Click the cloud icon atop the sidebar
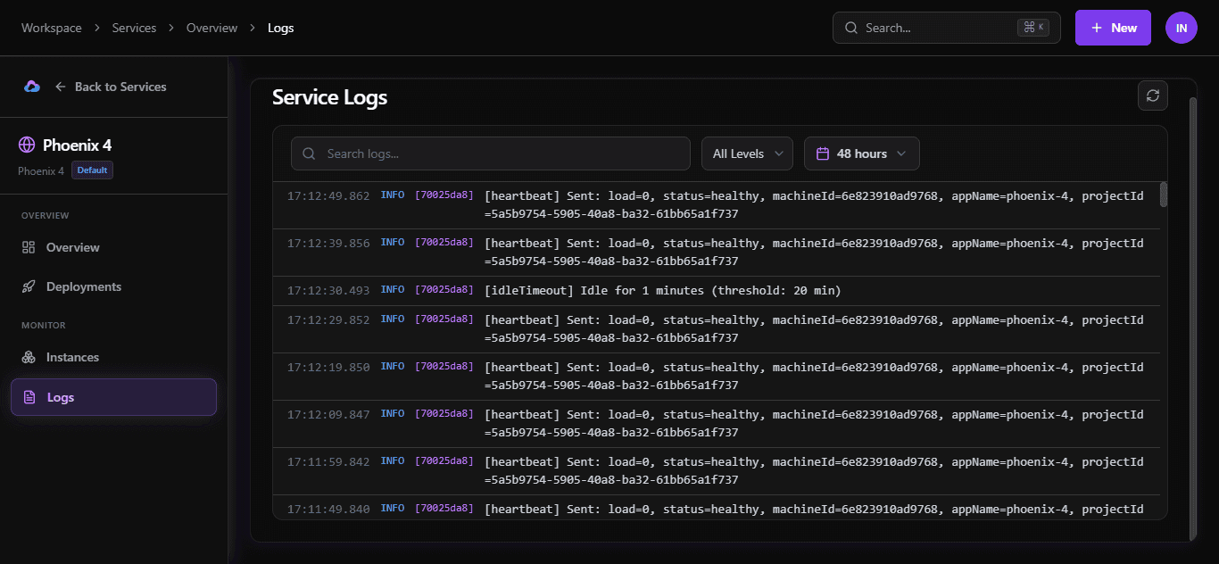The image size is (1219, 564). pyautogui.click(x=32, y=86)
